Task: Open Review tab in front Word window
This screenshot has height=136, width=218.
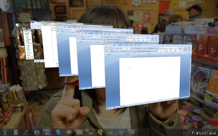Action: (x=136, y=45)
